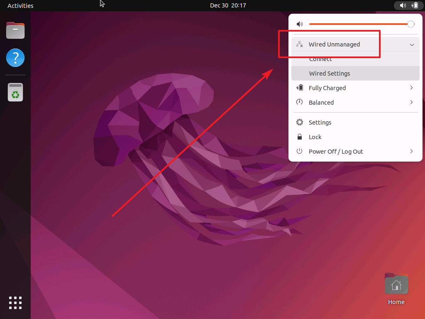Image resolution: width=425 pixels, height=319 pixels.
Task: Open the Activities overview
Action: coord(20,5)
